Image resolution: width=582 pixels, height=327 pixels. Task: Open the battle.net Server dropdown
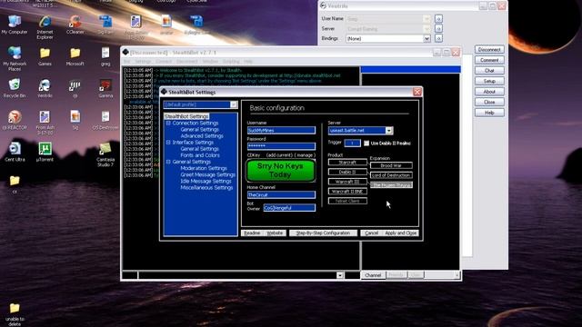tap(388, 131)
